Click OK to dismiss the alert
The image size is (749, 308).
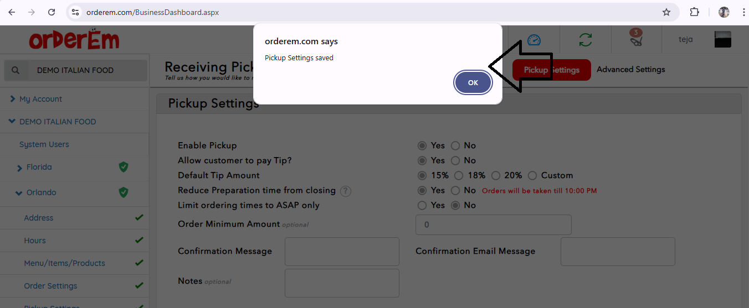click(x=473, y=82)
